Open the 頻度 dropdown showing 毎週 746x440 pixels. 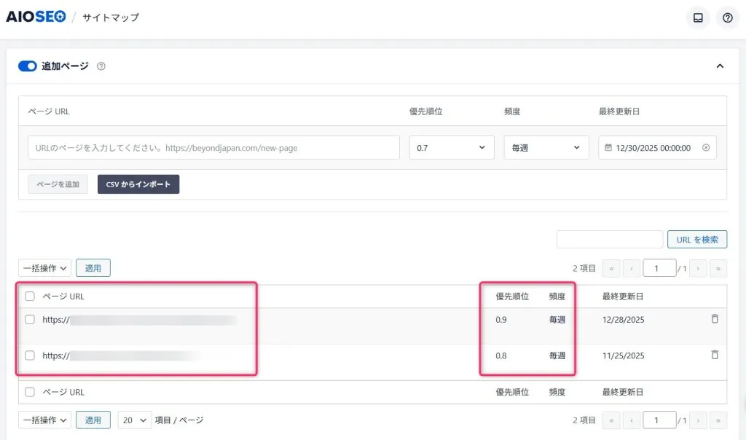pyautogui.click(x=546, y=148)
